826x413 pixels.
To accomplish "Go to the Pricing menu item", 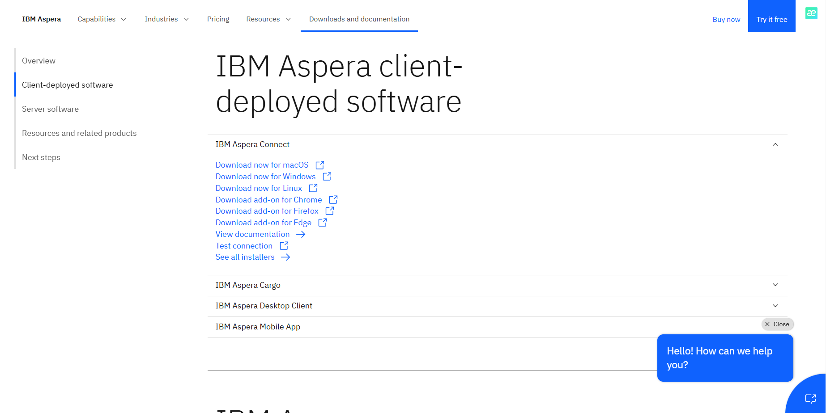I will (218, 19).
